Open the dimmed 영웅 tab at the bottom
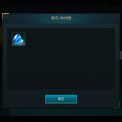Viewport: 122px width, 122px height. tap(94, 118)
